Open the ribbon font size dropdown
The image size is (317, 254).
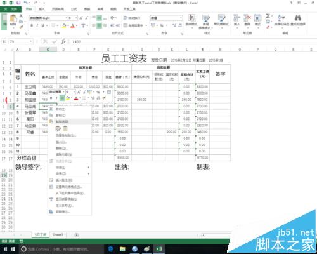pos(76,18)
